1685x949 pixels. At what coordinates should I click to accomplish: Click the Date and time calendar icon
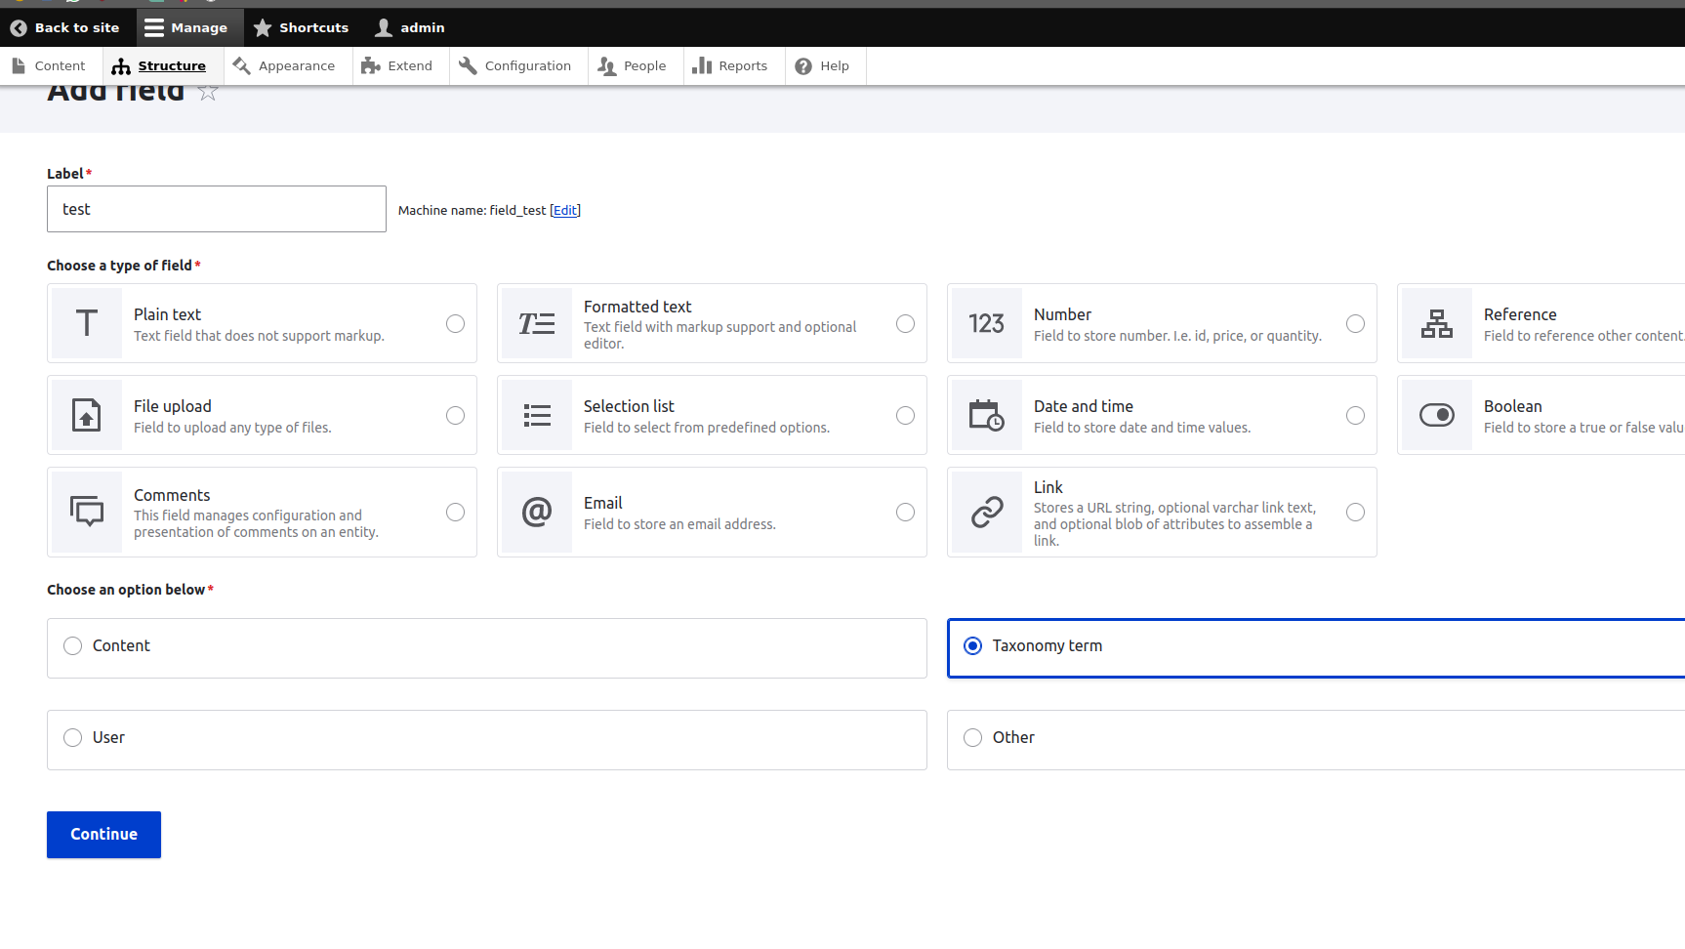tap(986, 415)
